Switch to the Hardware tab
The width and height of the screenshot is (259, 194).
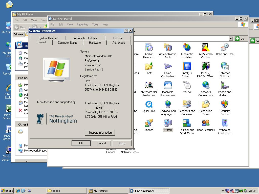(95, 42)
